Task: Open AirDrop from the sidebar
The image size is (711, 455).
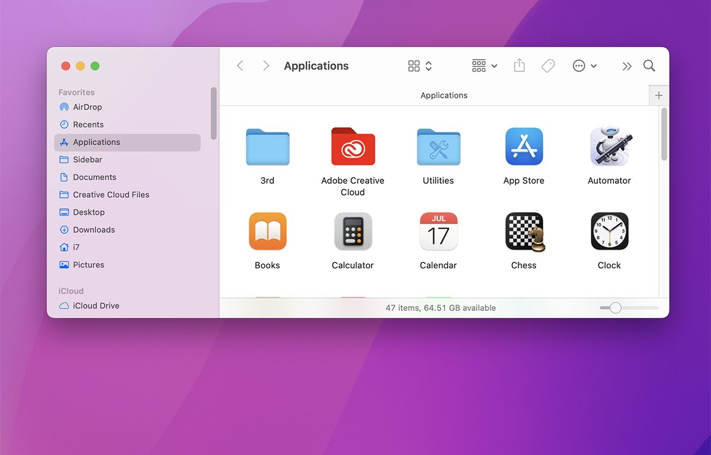Action: (87, 107)
